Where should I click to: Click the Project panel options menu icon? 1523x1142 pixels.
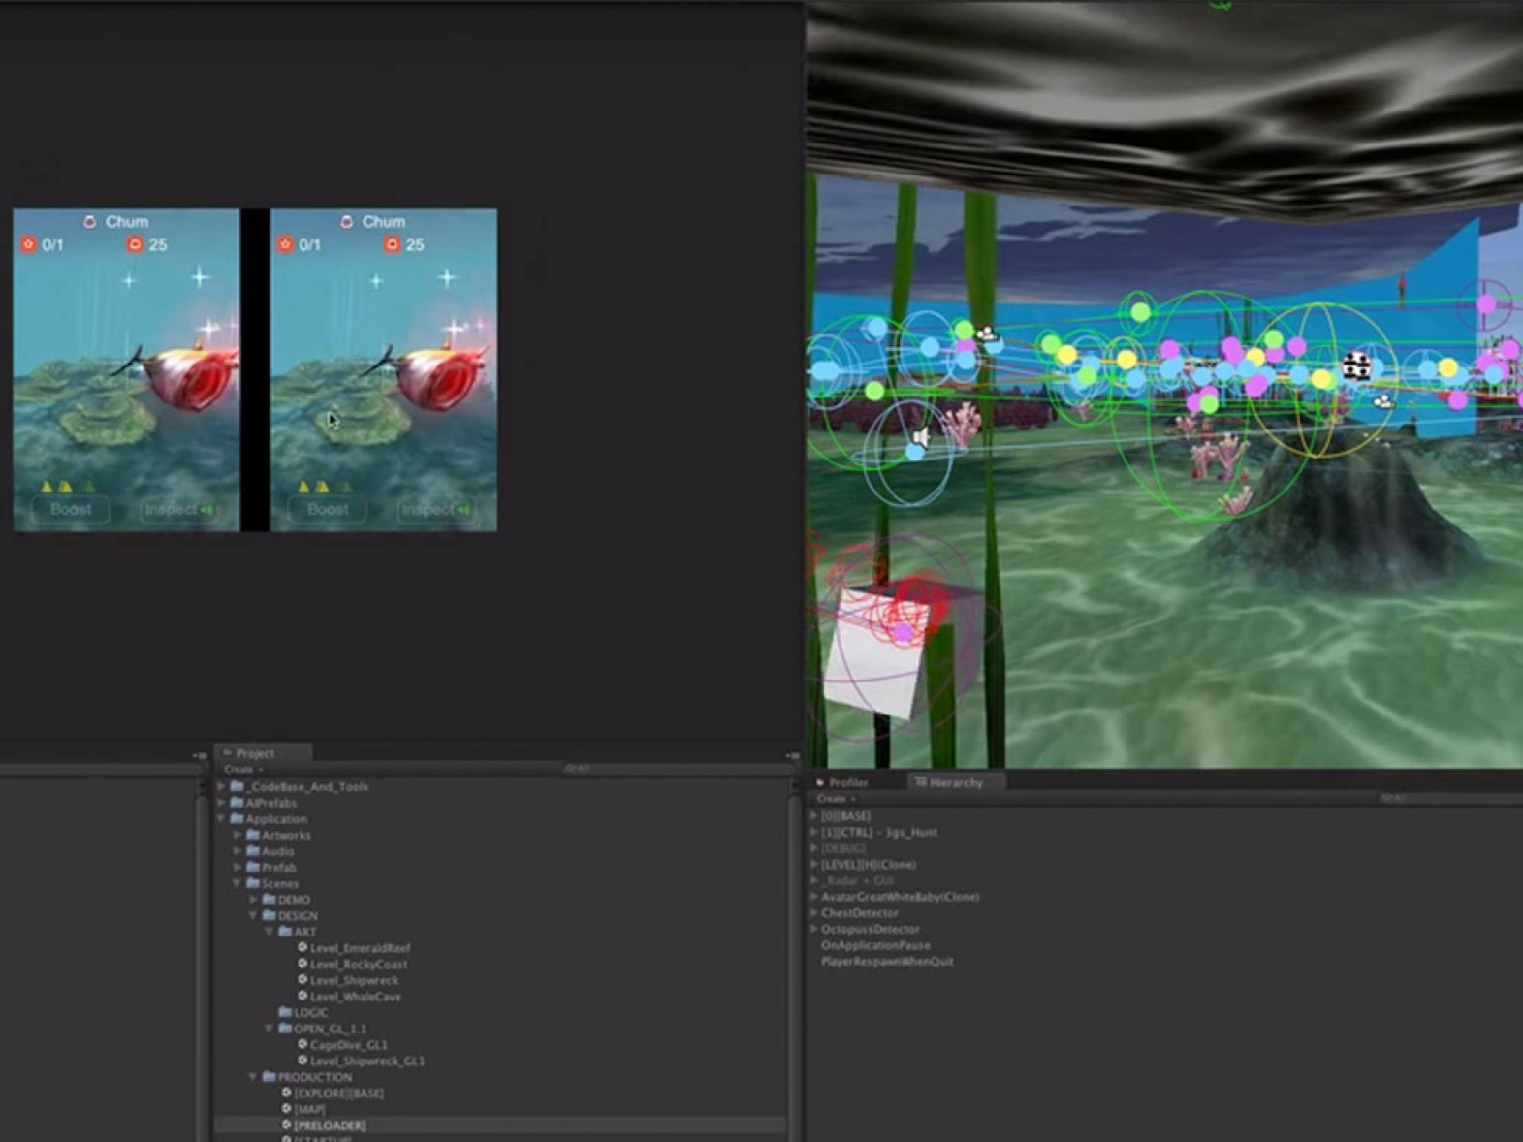pos(793,755)
